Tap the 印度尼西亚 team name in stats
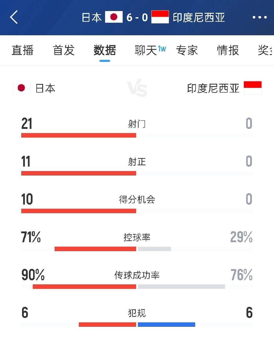 pos(213,88)
